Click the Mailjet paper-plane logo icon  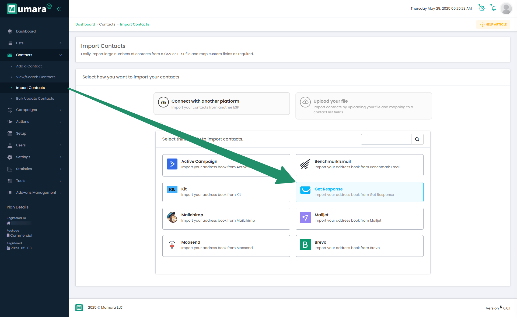[305, 217]
